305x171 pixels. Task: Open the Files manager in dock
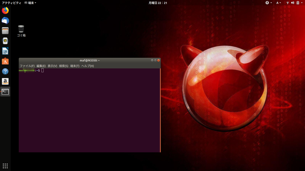coord(5,31)
